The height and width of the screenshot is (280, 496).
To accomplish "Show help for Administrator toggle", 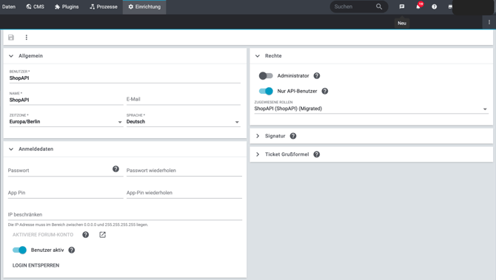I will 317,76.
